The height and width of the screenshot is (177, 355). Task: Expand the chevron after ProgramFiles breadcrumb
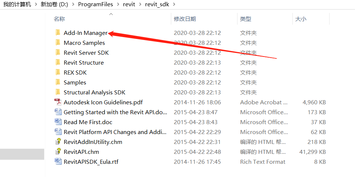tap(118, 4)
